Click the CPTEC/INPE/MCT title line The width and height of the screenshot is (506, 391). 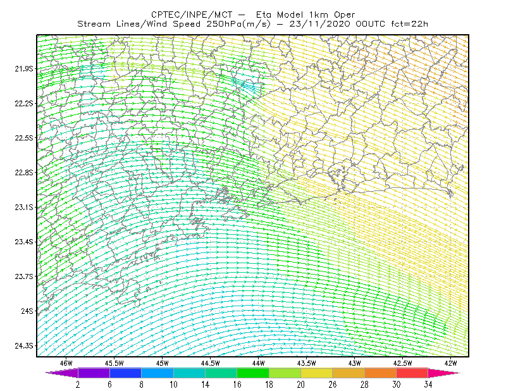pos(253,15)
